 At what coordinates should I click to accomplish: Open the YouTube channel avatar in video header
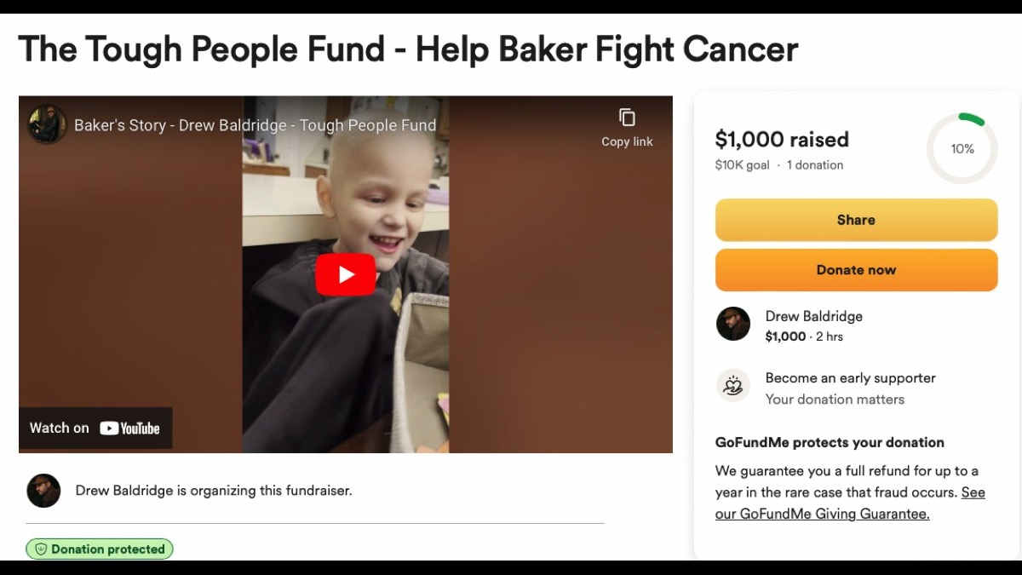point(47,124)
